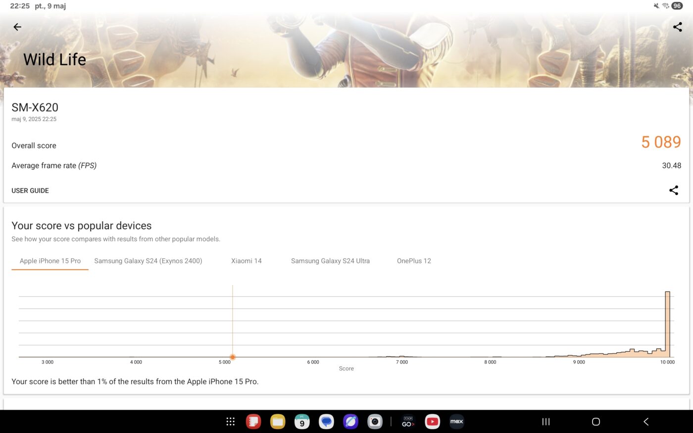Tap the Wi-Fi status icon
Viewport: 693px width, 433px height.
(666, 6)
